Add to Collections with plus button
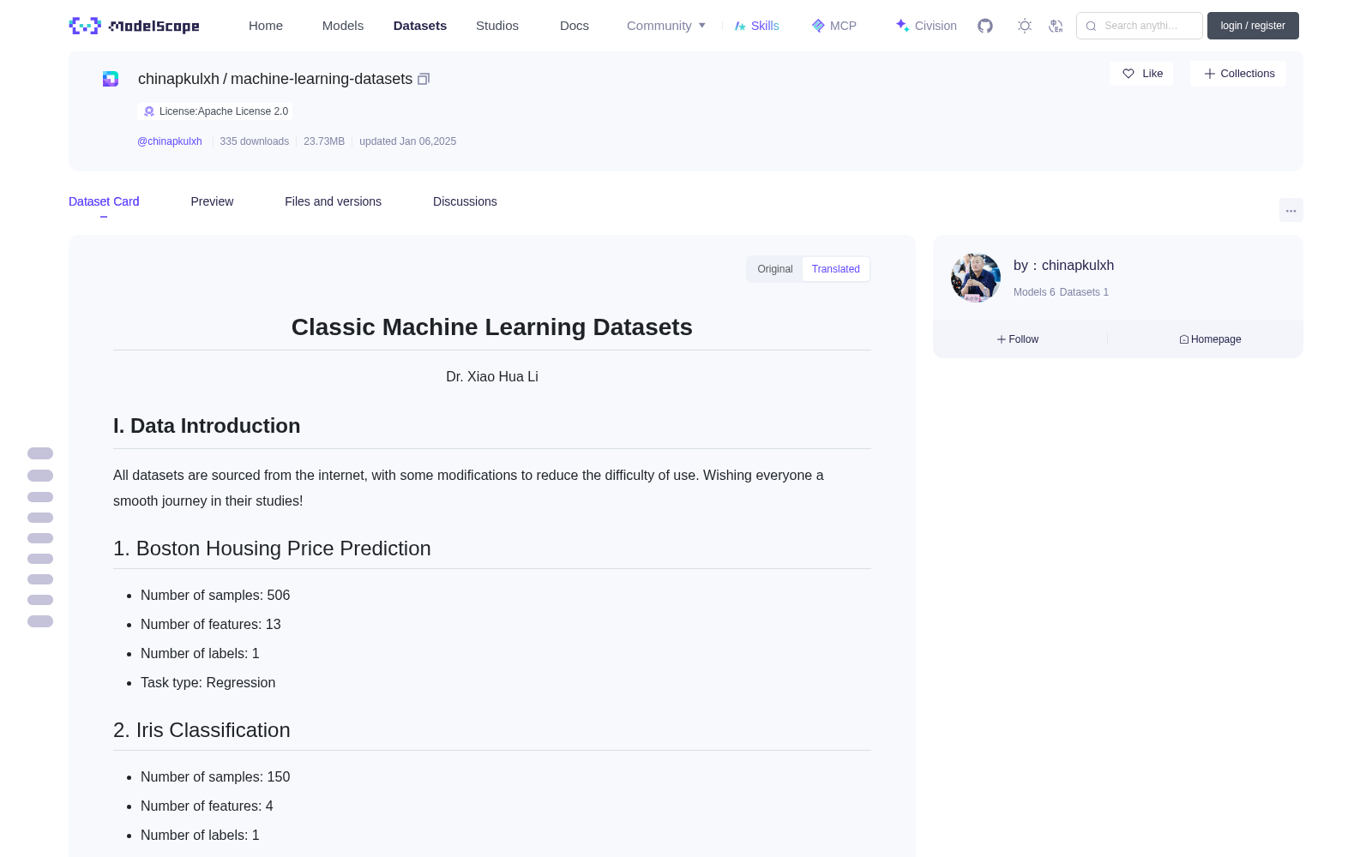1372x857 pixels. (1238, 74)
